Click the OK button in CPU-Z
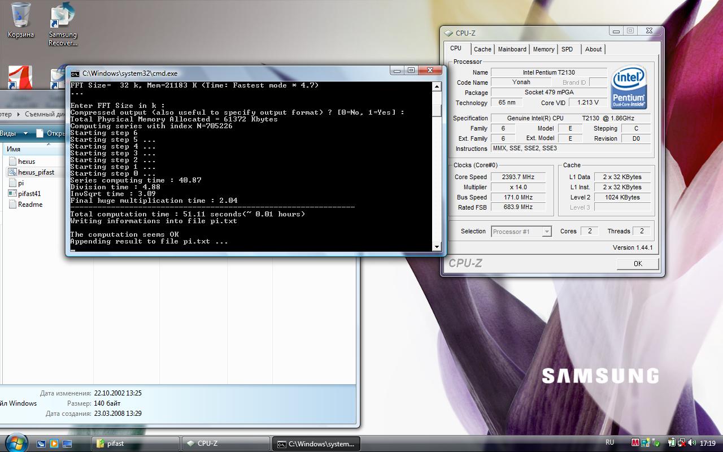723x452 pixels. click(x=638, y=264)
